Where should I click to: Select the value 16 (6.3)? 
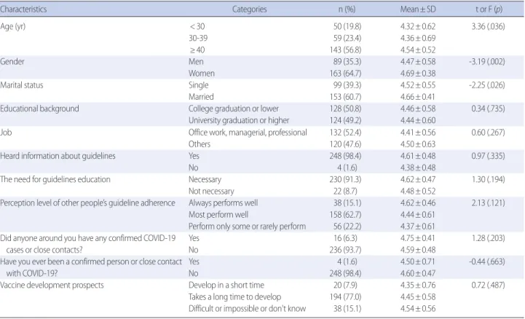[347, 238]
